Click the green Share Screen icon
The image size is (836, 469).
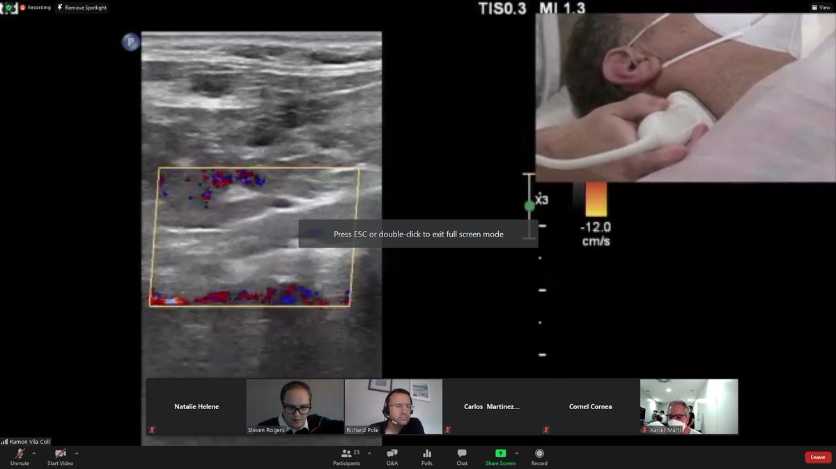[x=500, y=453]
